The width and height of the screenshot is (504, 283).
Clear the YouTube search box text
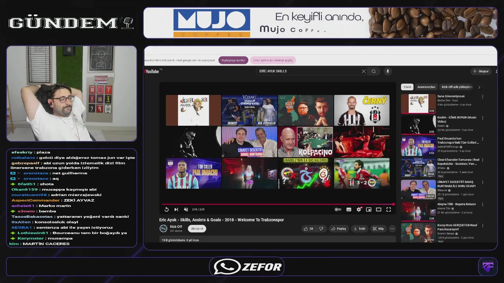pyautogui.click(x=363, y=71)
